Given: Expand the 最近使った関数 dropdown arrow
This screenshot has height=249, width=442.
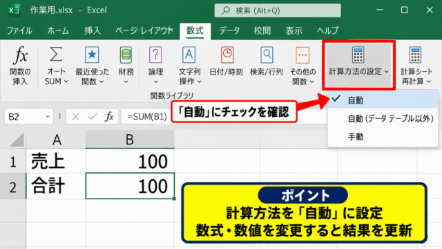Looking at the screenshot, I should [102, 82].
